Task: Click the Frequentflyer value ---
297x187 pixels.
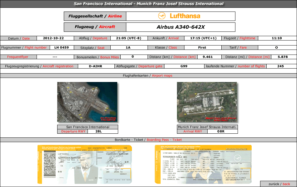Action: tap(55, 57)
